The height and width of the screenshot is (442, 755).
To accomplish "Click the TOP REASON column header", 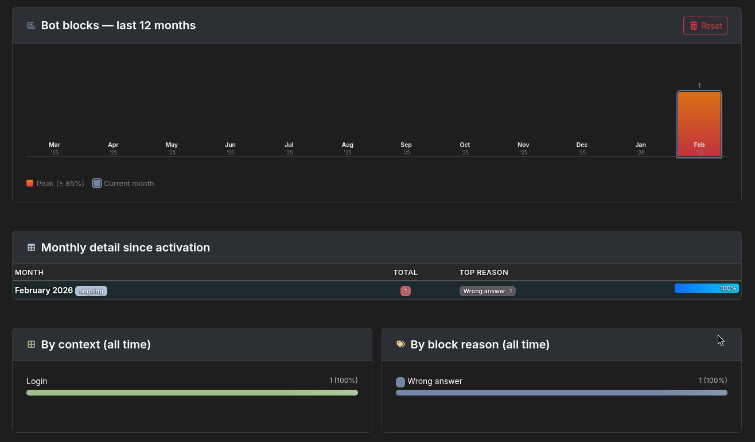I will 484,272.
